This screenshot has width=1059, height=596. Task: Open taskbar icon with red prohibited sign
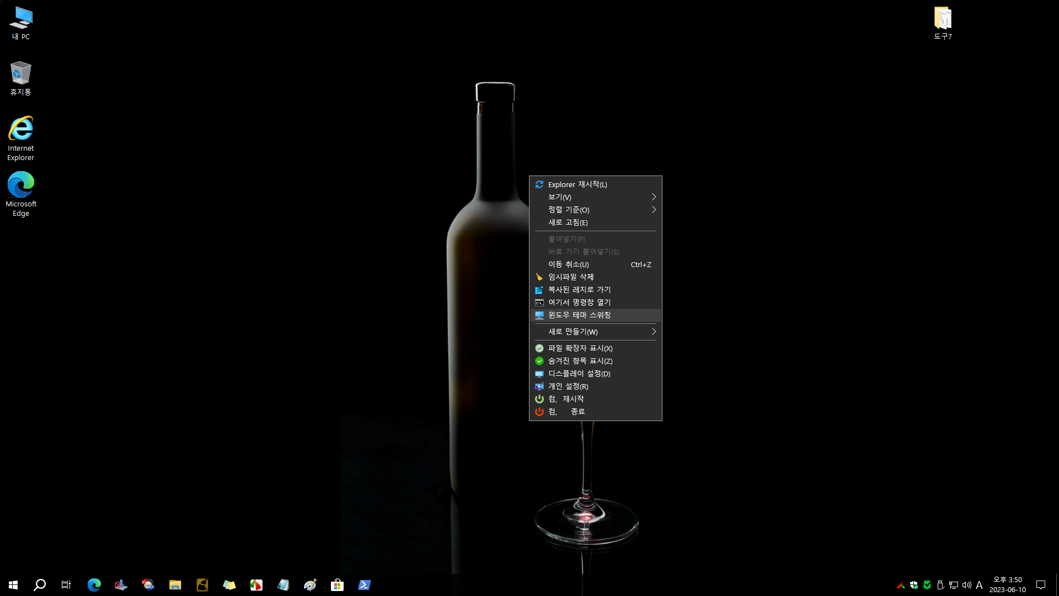121,585
